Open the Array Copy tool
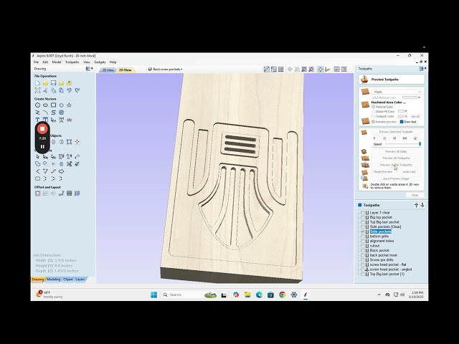 [45, 193]
